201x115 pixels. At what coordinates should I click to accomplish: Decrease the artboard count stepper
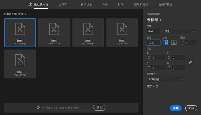point(182,44)
